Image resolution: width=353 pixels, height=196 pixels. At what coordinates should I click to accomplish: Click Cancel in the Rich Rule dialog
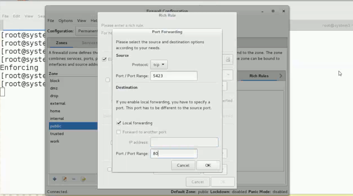click(x=198, y=182)
